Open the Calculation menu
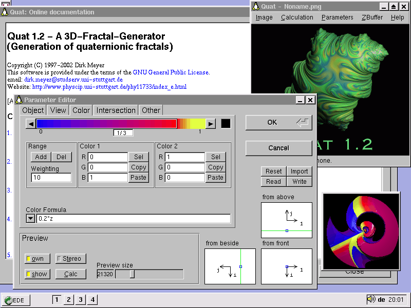The image size is (411, 308). click(297, 17)
